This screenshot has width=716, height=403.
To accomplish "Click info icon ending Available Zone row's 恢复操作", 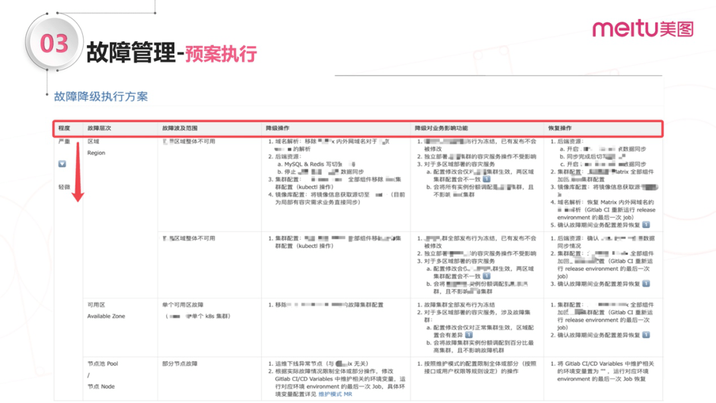I will pos(646,335).
